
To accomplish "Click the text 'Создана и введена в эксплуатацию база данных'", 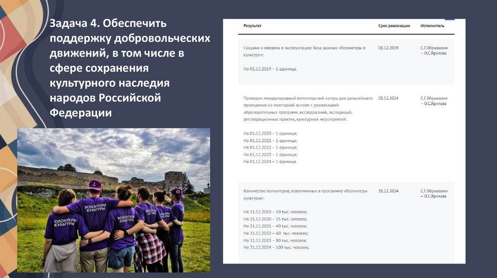I will (x=289, y=48).
